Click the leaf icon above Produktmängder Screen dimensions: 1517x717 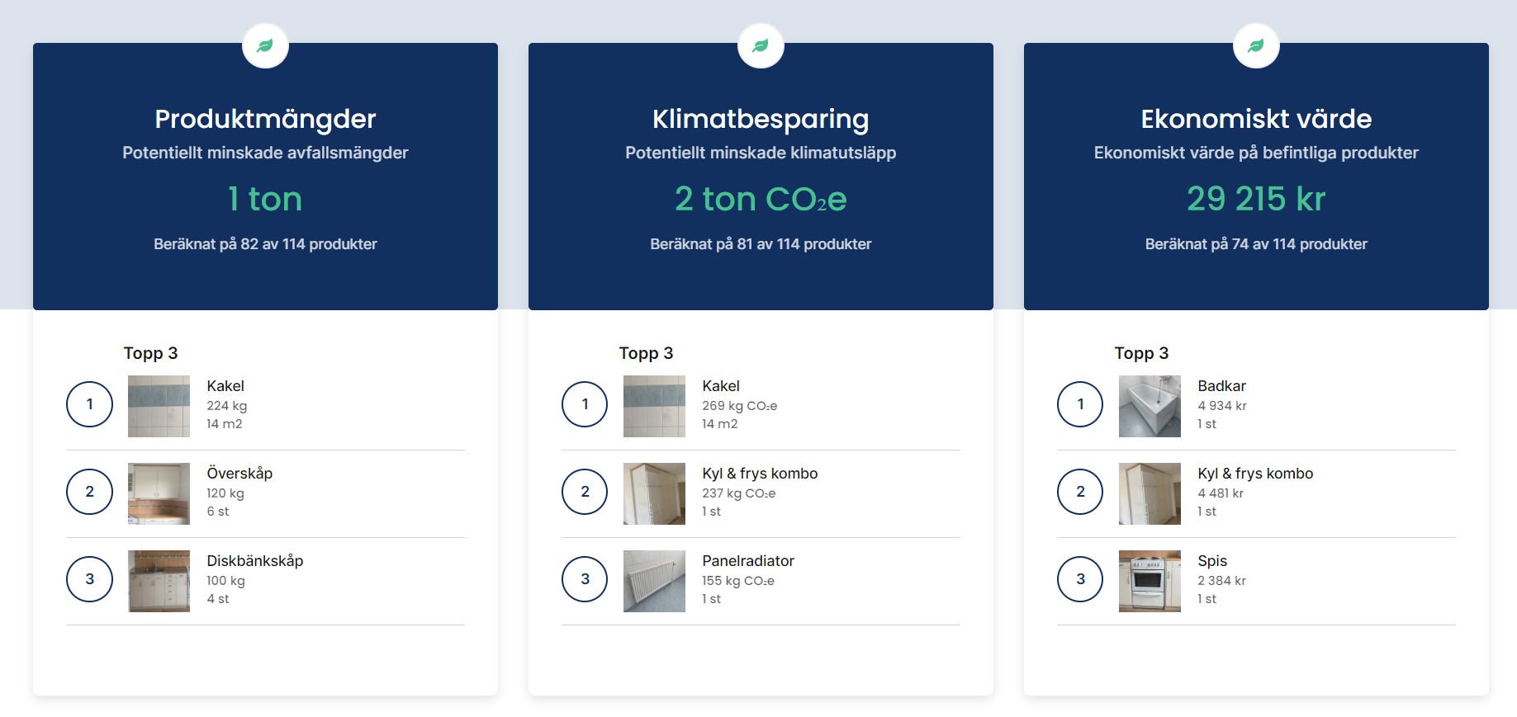pos(265,45)
